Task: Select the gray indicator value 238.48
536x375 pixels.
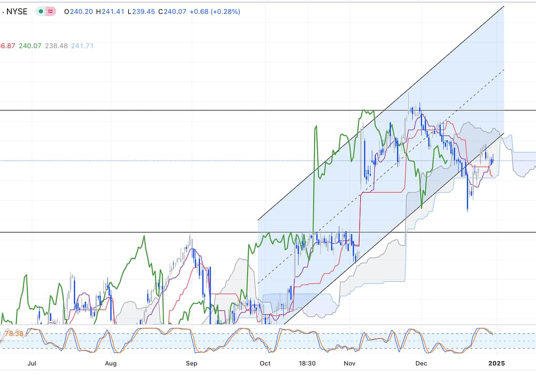Action: [x=56, y=46]
